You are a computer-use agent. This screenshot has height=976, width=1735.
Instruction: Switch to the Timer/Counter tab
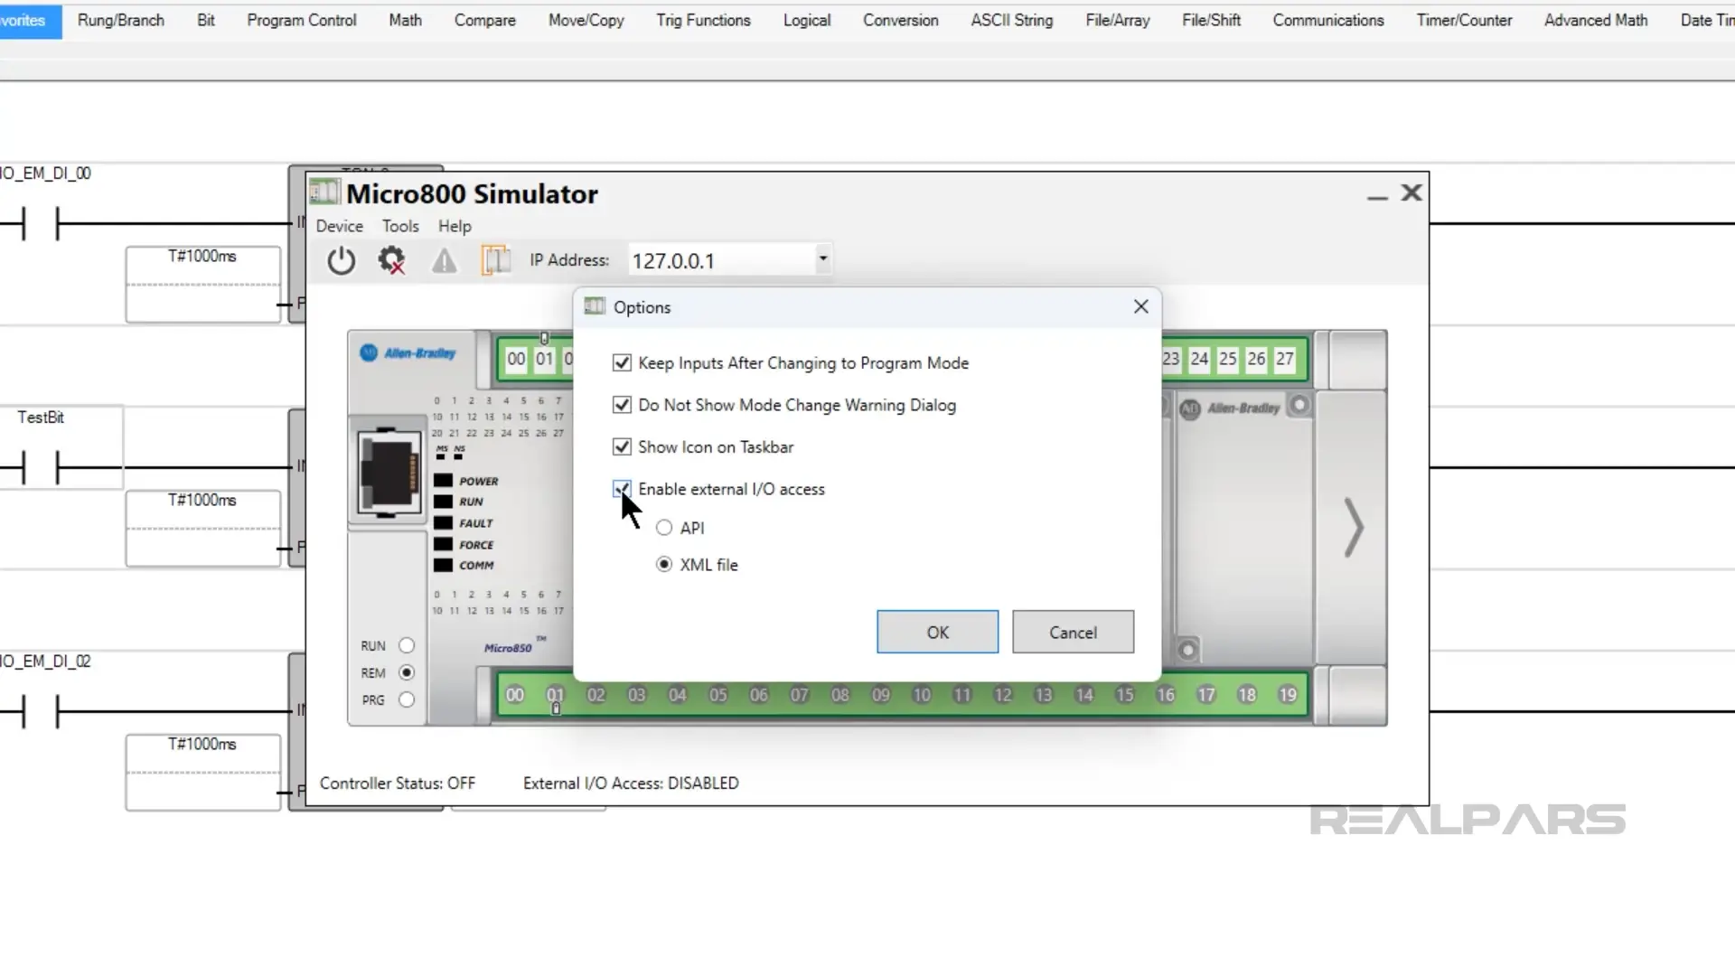click(1464, 20)
